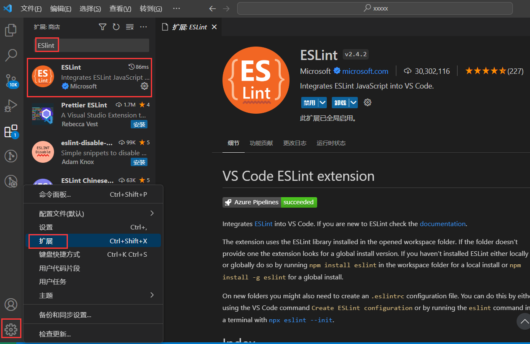Open the Extensions view icon
This screenshot has height=344, width=530.
[11, 131]
